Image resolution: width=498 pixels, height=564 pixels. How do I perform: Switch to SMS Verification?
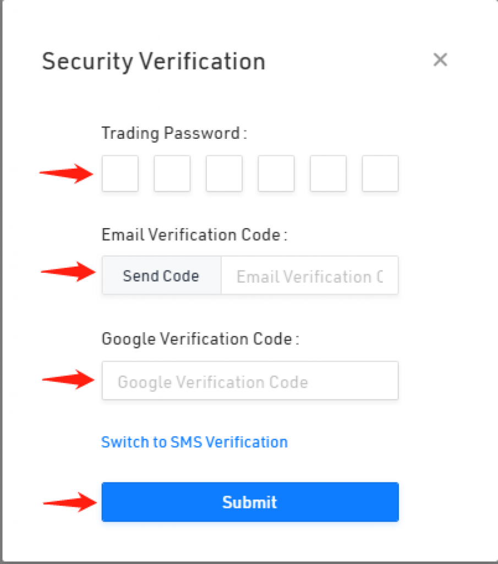[x=194, y=442]
